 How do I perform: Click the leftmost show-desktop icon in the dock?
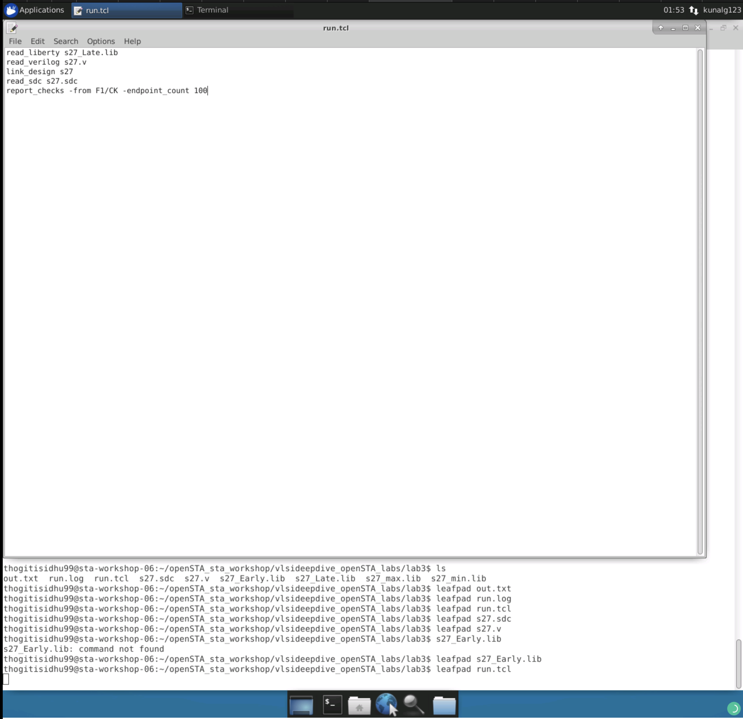click(301, 703)
